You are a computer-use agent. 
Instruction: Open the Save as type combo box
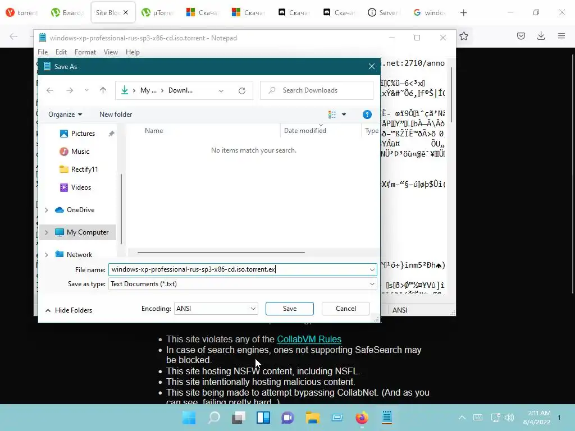(243, 284)
